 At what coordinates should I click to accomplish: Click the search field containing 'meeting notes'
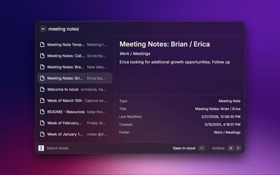(131, 29)
